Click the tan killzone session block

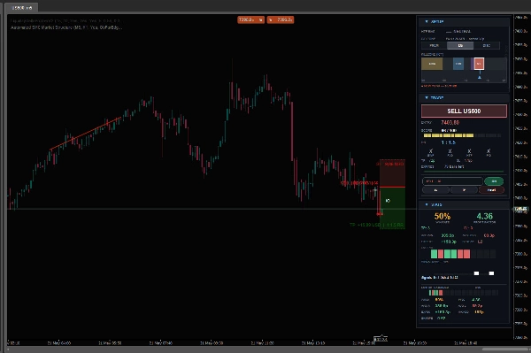pos(432,64)
